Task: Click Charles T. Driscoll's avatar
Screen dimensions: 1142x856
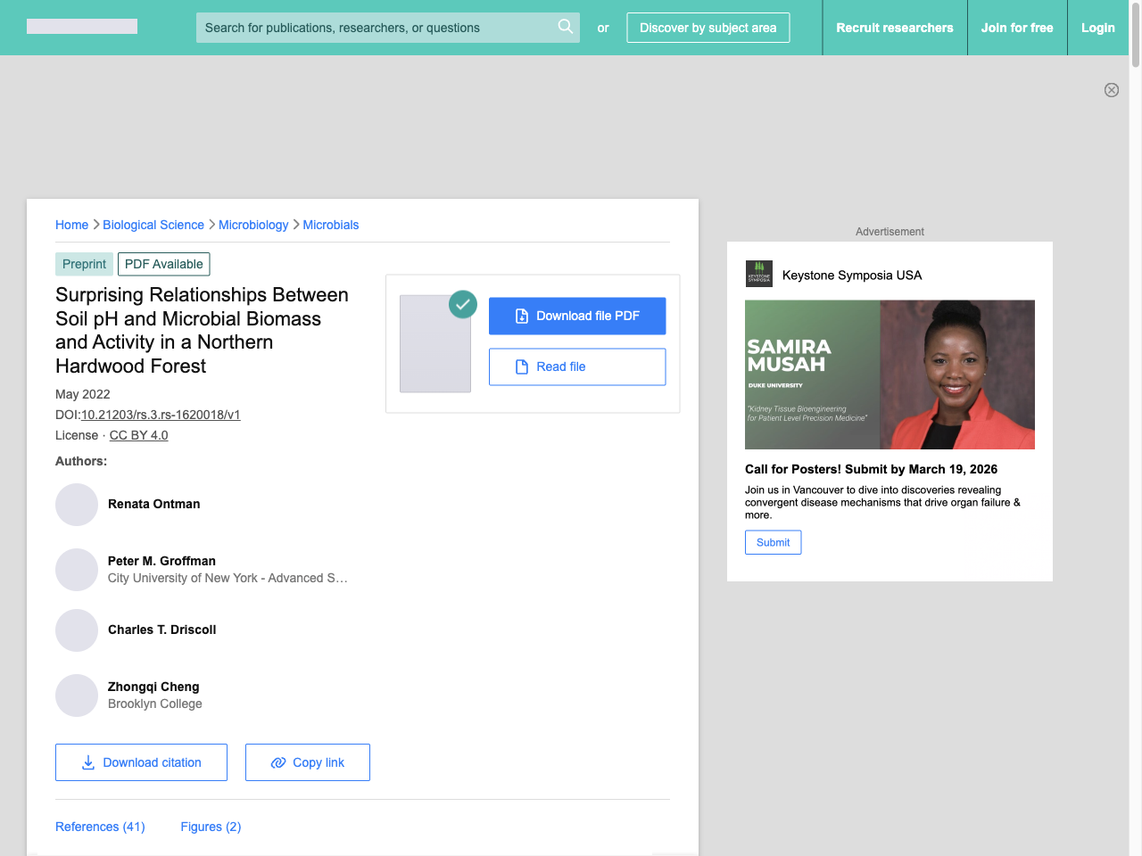Action: [x=77, y=630]
